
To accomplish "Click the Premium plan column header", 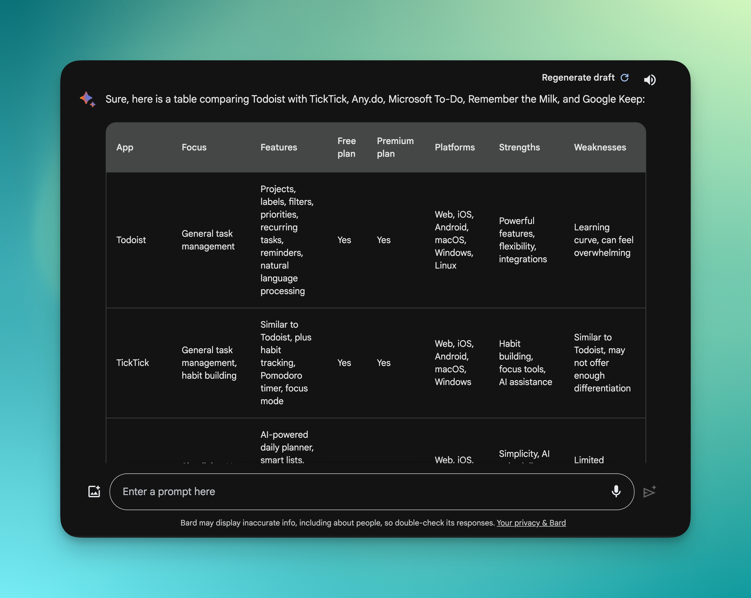I will (x=395, y=148).
